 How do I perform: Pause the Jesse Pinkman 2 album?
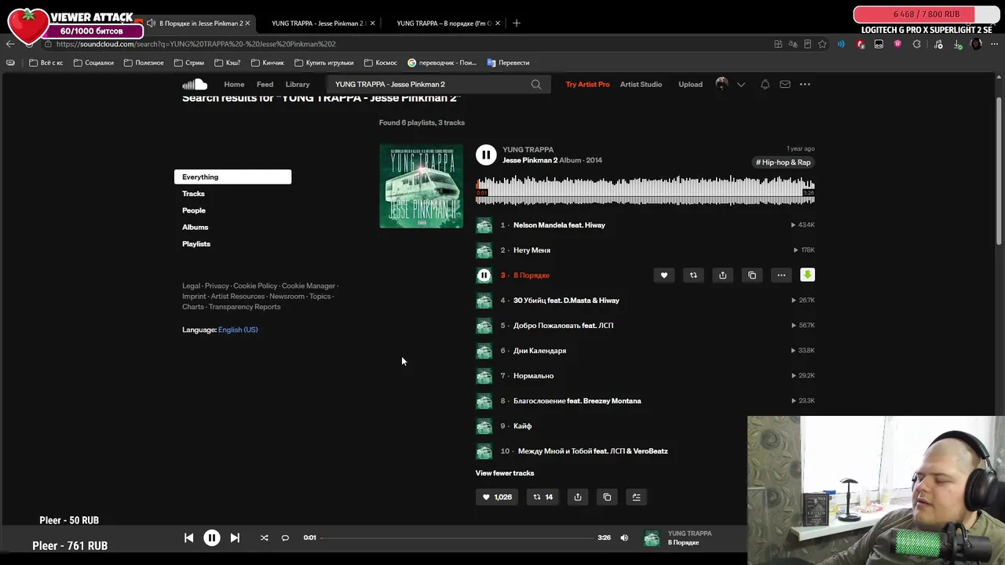click(486, 155)
